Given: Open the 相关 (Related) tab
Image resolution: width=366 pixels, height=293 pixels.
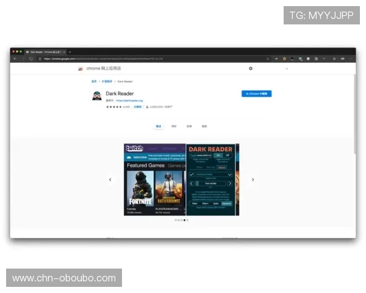Looking at the screenshot, I should [x=204, y=126].
